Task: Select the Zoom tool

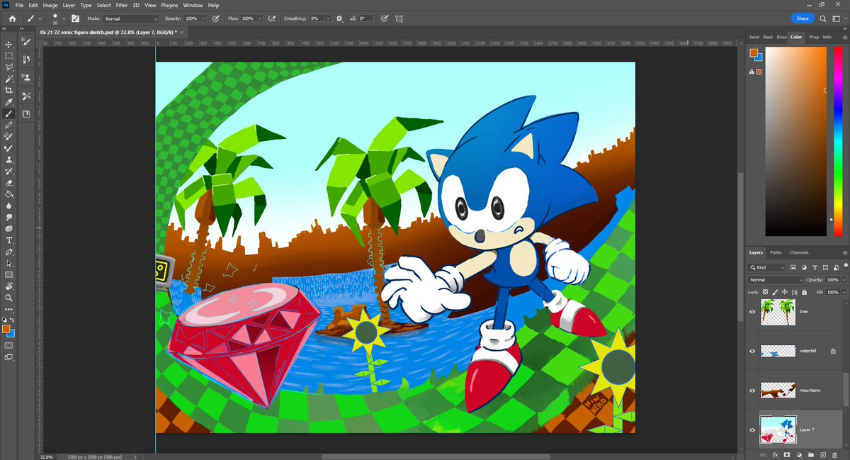Action: click(x=9, y=298)
